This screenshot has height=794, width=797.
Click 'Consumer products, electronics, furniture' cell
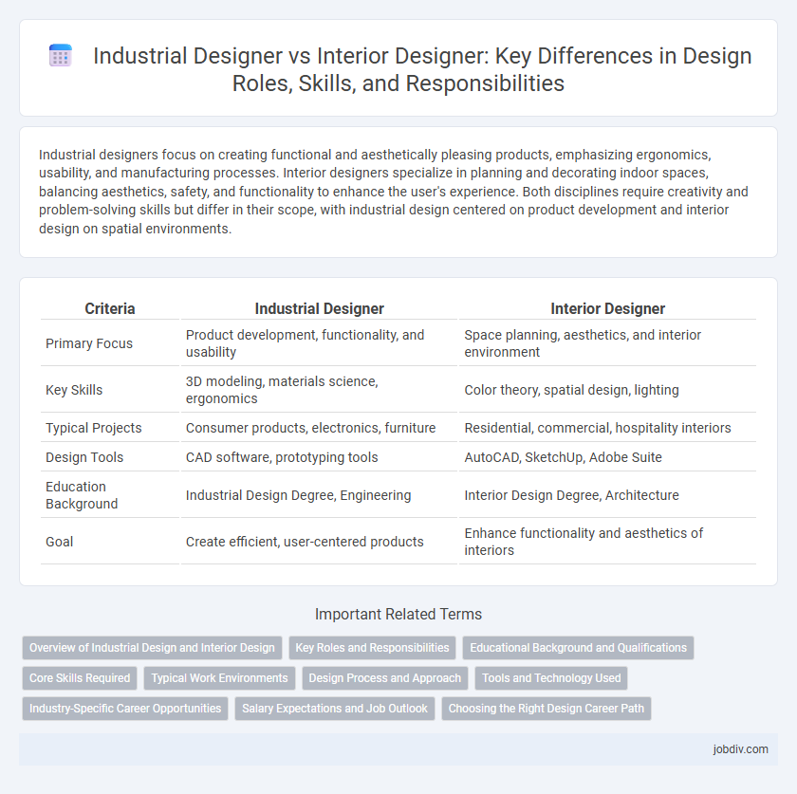click(319, 428)
